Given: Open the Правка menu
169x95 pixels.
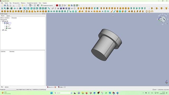Looking at the screenshot, I should (6, 3).
